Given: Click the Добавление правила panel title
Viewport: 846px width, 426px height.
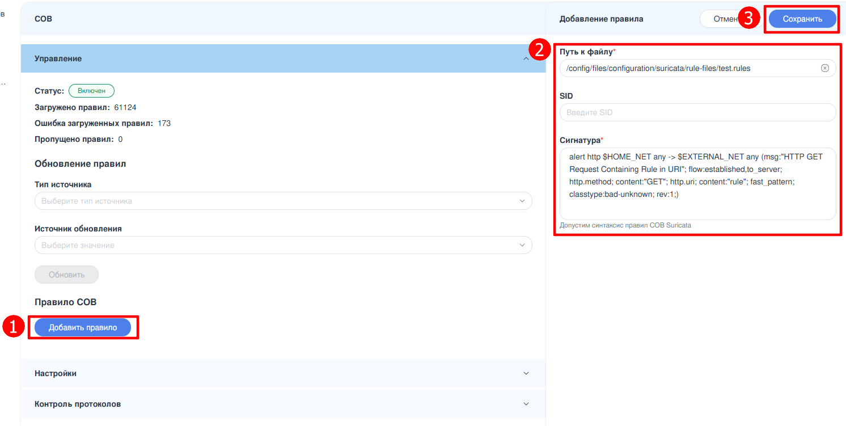Looking at the screenshot, I should click(x=601, y=19).
